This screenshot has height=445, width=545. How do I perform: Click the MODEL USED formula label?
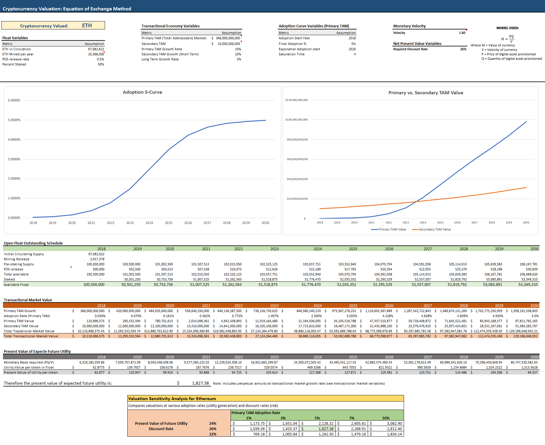pos(508,28)
